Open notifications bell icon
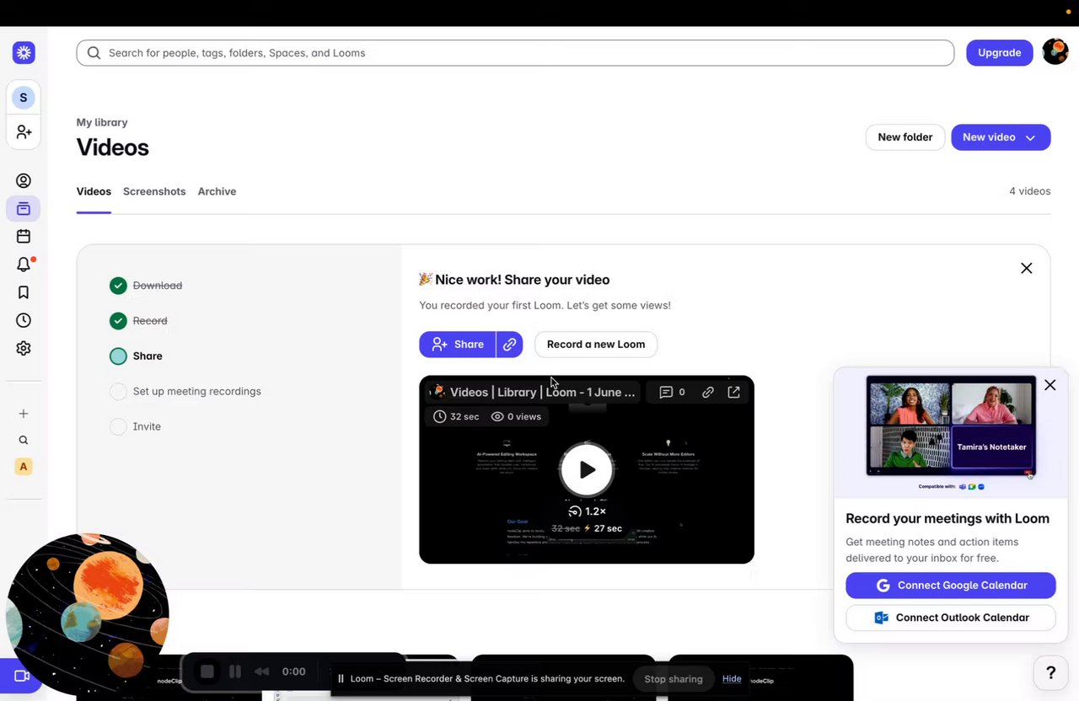The image size is (1079, 701). pos(24,265)
